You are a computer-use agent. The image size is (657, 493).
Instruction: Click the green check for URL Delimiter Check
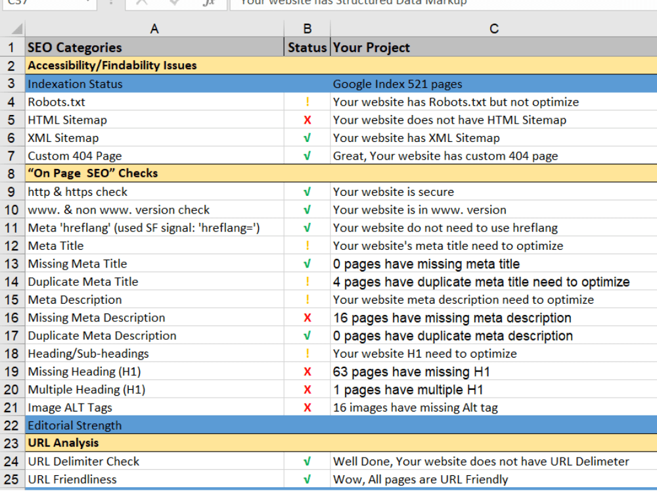tap(307, 461)
